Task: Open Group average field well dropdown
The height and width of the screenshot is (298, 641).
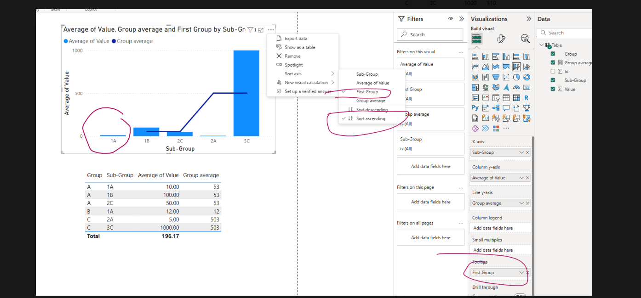Action: tap(521, 203)
